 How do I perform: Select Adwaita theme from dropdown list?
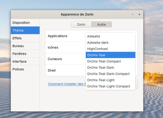[x=110, y=36]
